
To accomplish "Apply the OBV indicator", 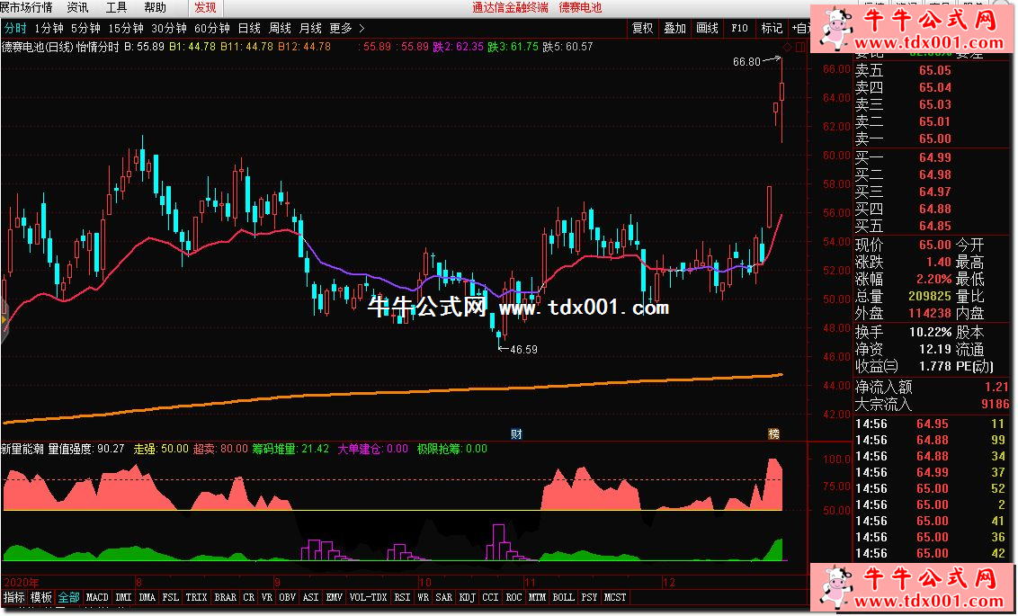I will pos(288,597).
